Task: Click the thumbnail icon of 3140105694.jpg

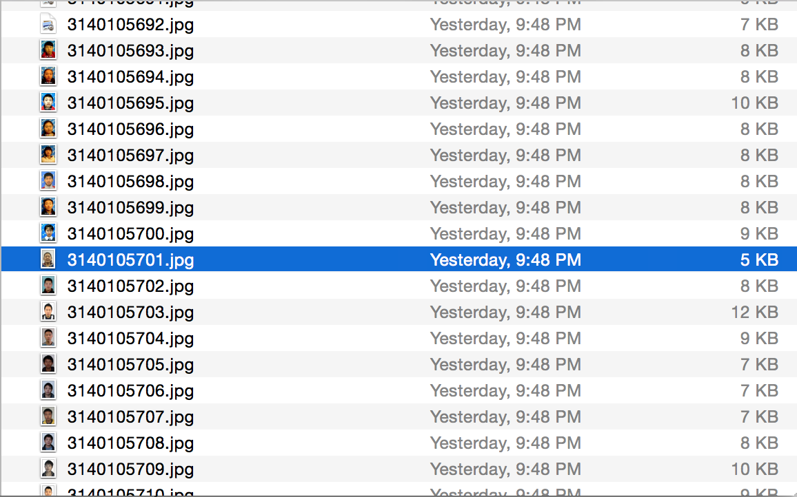Action: (48, 76)
